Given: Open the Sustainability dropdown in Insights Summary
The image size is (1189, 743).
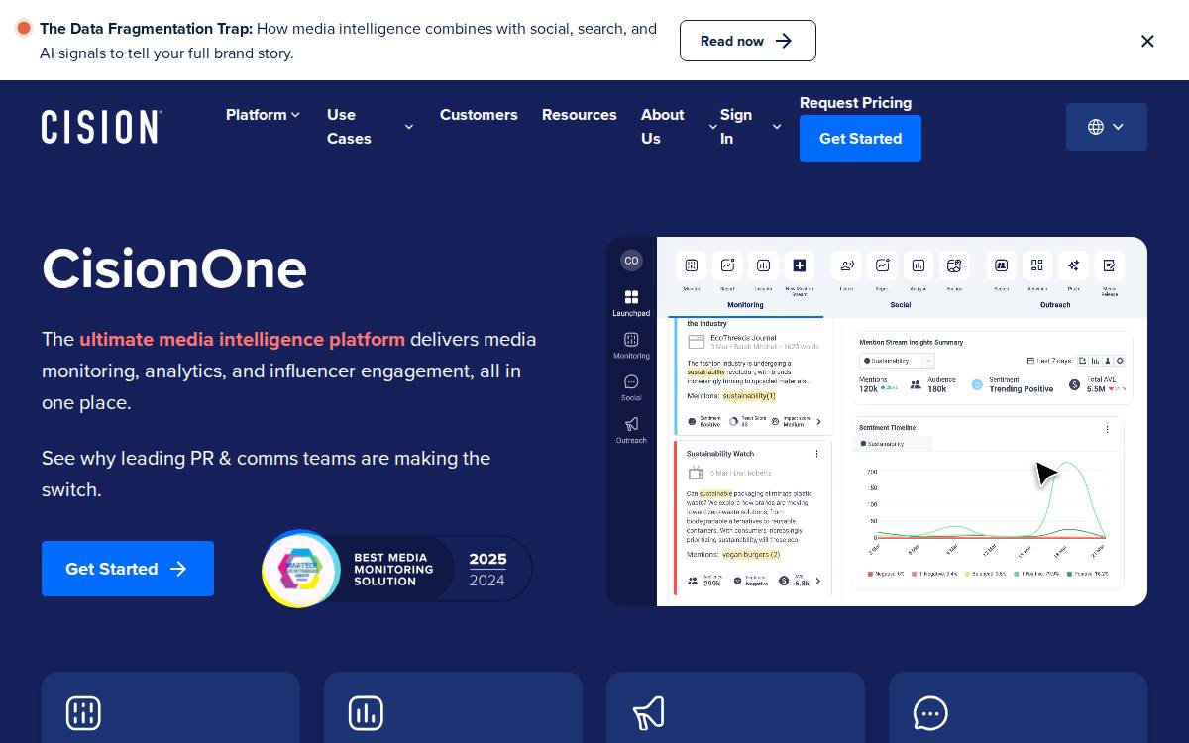Looking at the screenshot, I should click(x=897, y=361).
